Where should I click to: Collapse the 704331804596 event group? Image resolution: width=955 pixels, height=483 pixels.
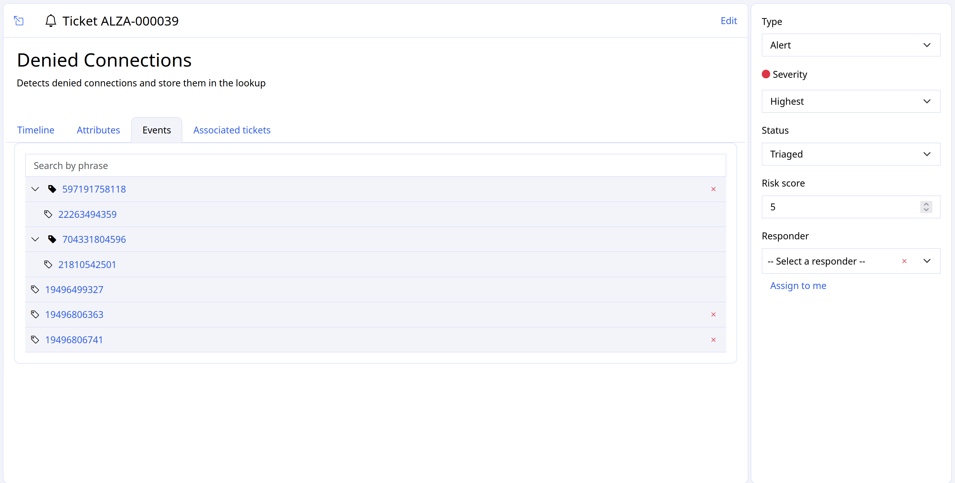pyautogui.click(x=35, y=239)
